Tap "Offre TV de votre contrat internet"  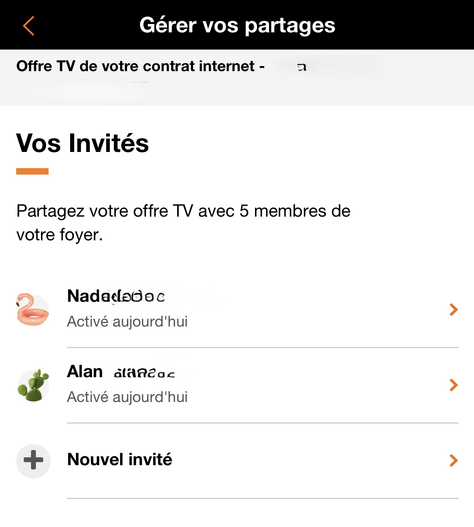(x=135, y=66)
